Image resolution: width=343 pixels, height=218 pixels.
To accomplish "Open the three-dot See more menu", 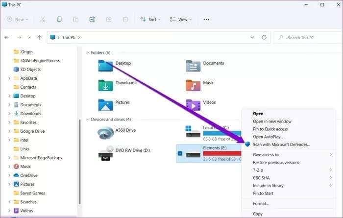I will point(206,20).
